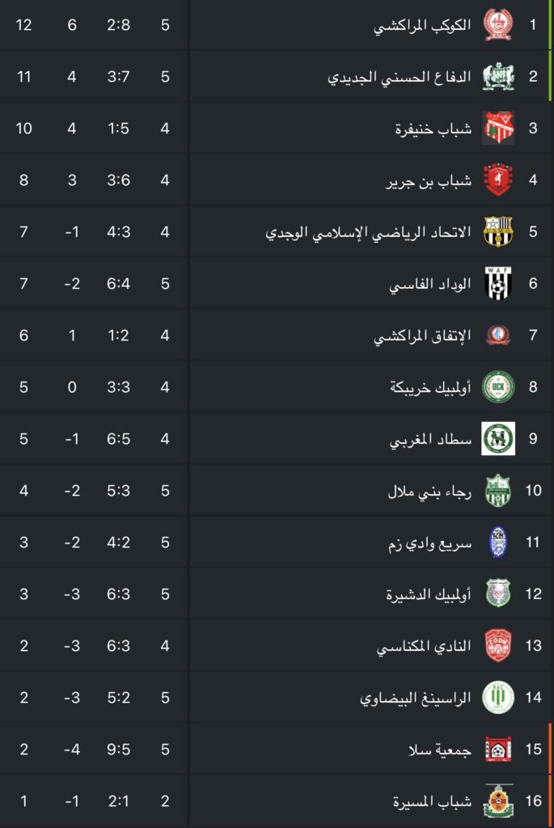Image resolution: width=554 pixels, height=828 pixels.
Task: Select team name أولمبيك الدشيرة
Action: coord(429,594)
